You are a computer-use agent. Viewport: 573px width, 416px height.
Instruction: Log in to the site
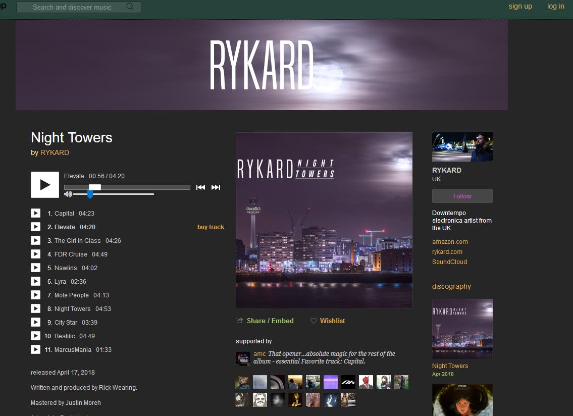pos(556,6)
